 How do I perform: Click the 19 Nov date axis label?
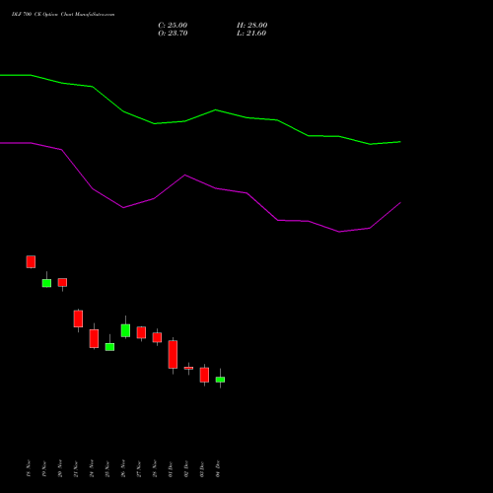tap(44, 468)
